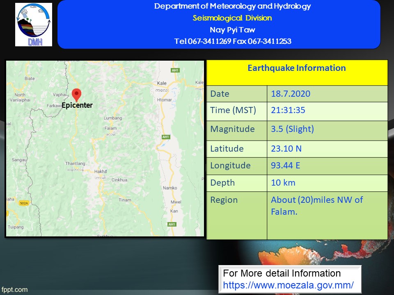This screenshot has height=295, width=394.
Task: Click the Falam town label on the map
Action: [110, 128]
